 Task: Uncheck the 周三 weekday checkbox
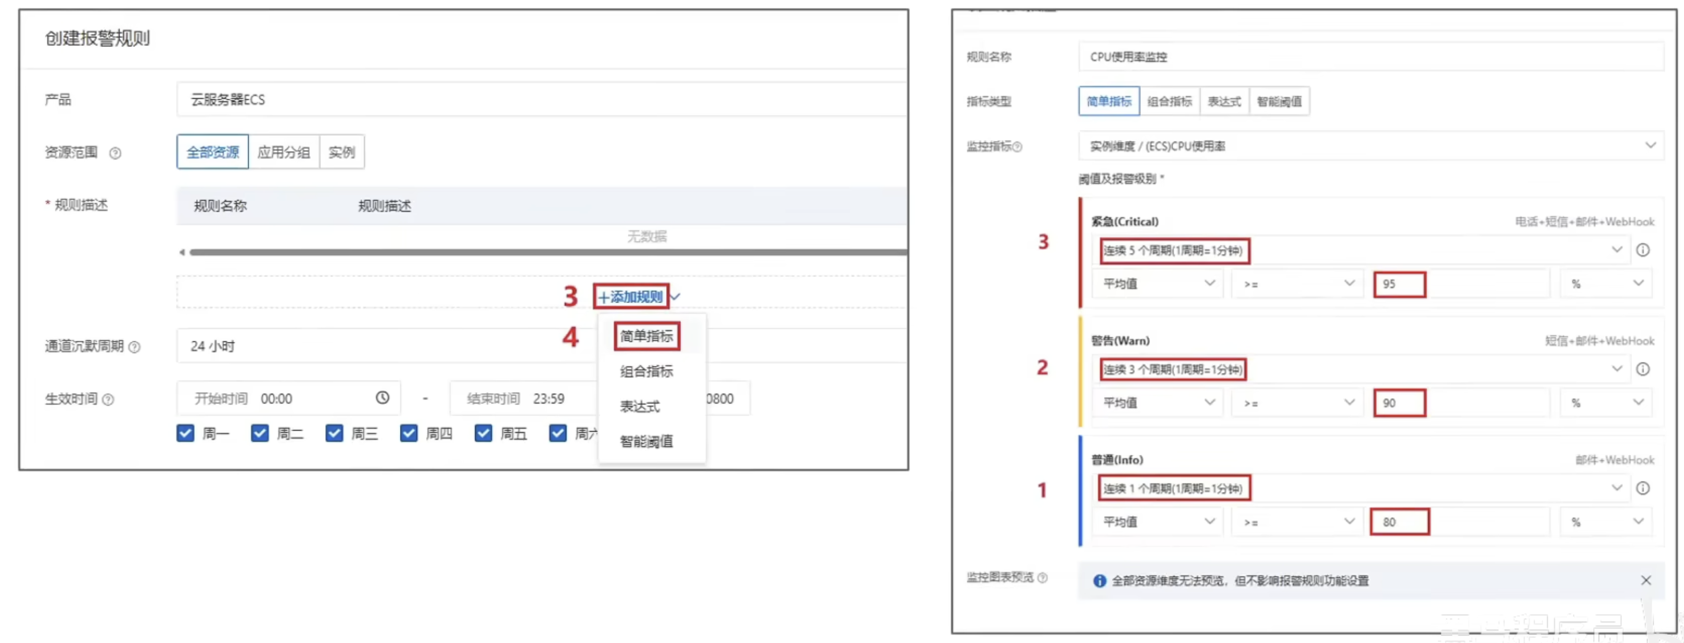tap(334, 433)
